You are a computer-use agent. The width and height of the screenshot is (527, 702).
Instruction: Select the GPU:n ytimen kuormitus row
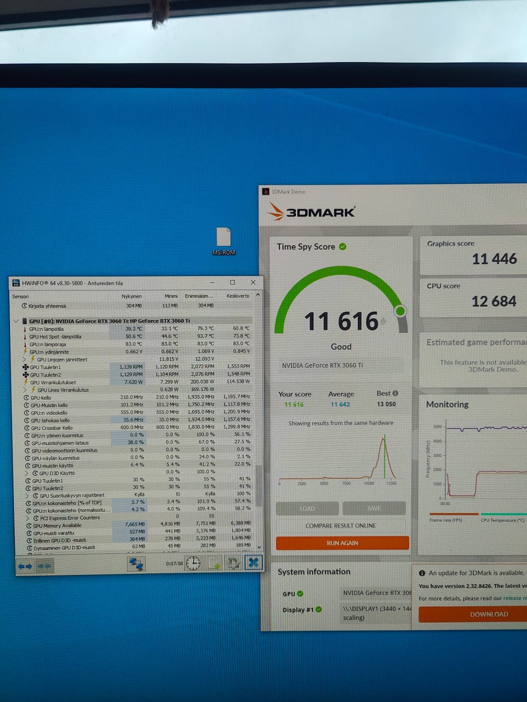[x=136, y=435]
